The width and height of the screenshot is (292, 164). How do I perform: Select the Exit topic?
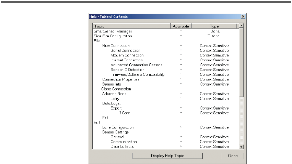pyautogui.click(x=105, y=118)
